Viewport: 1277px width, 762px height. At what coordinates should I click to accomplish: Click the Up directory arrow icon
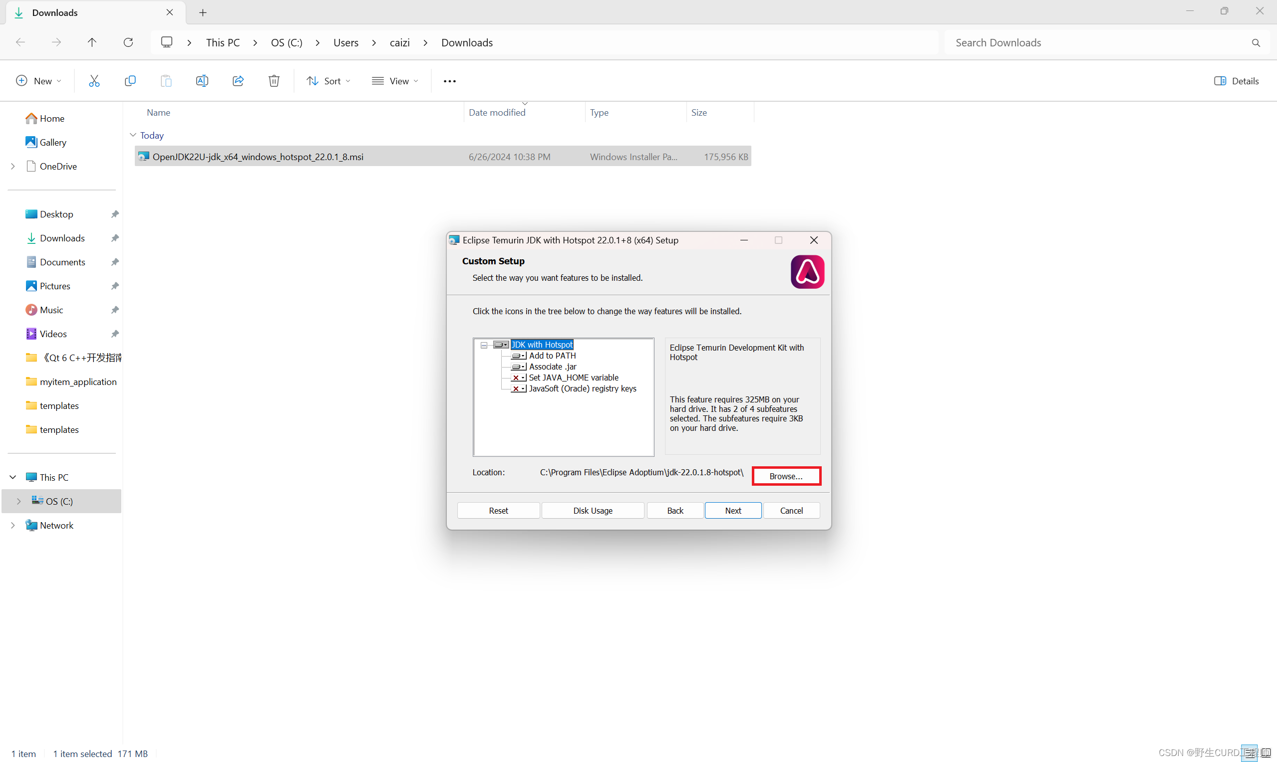92,42
